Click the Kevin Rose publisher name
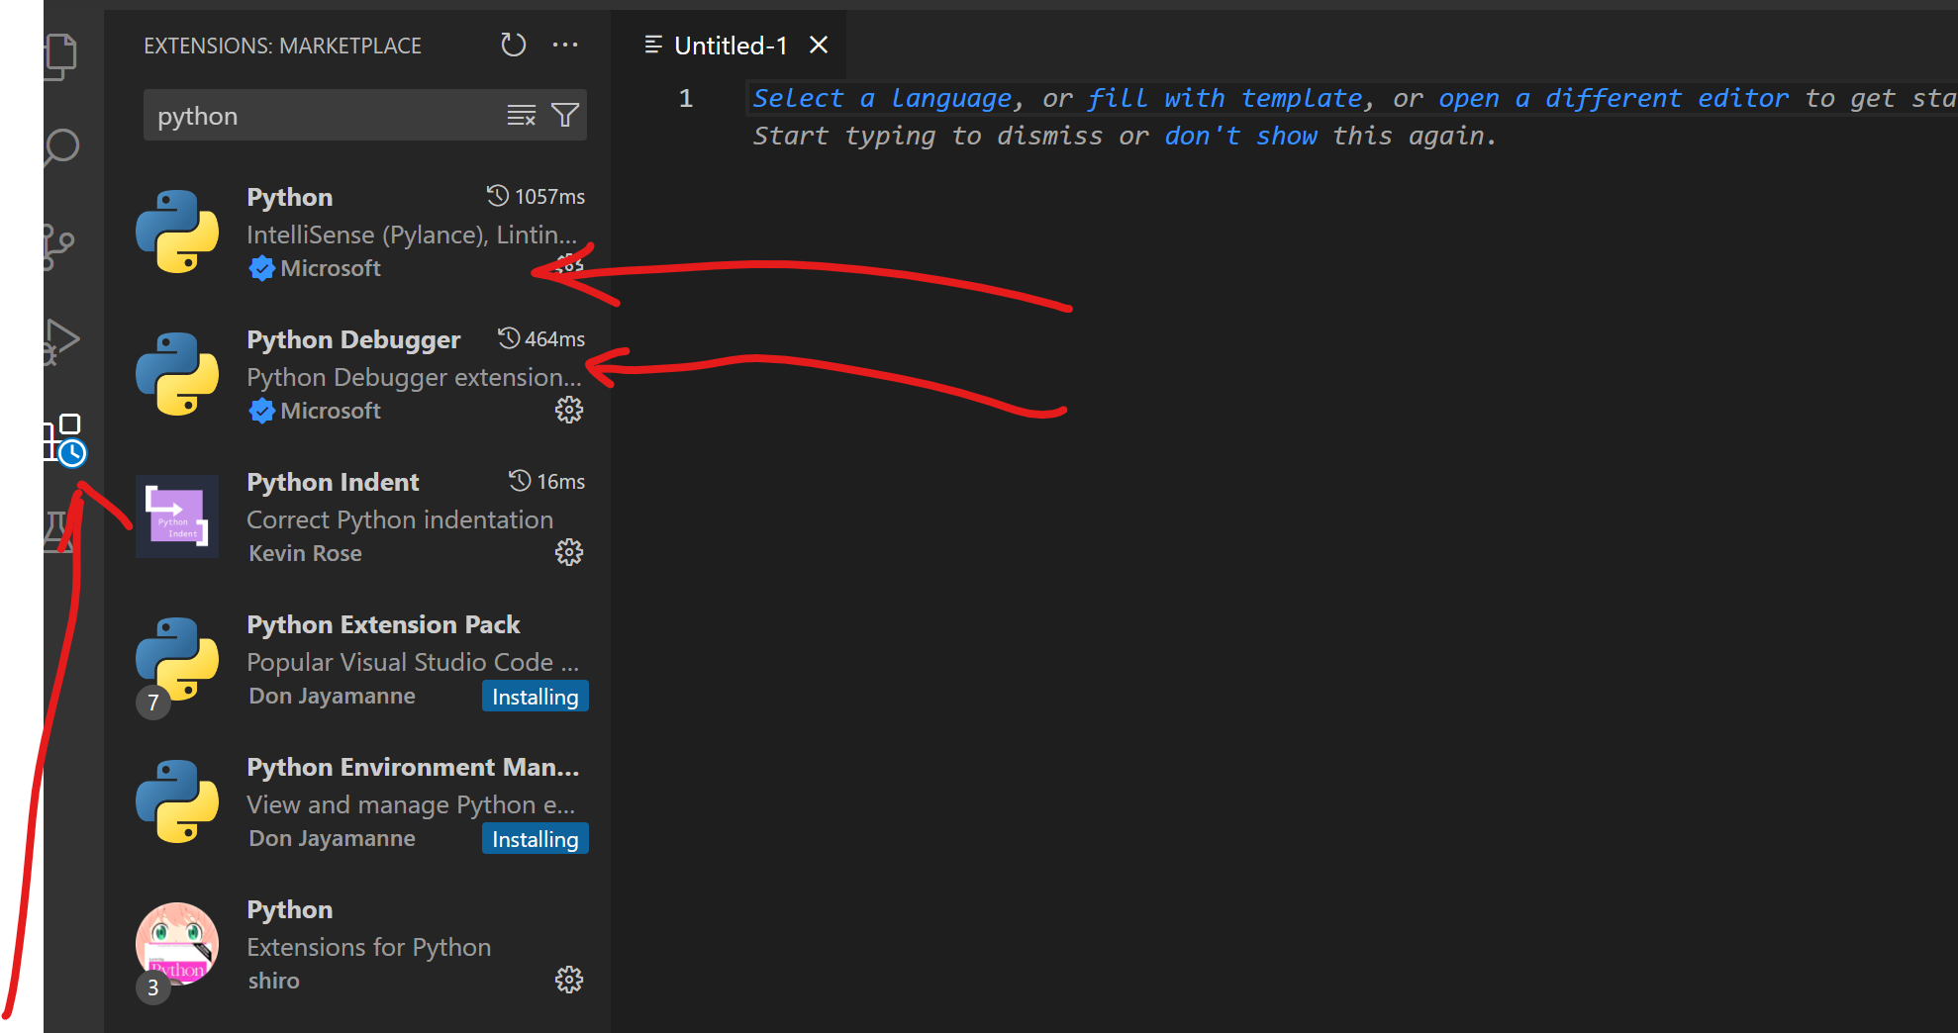This screenshot has height=1033, width=1958. click(x=305, y=553)
